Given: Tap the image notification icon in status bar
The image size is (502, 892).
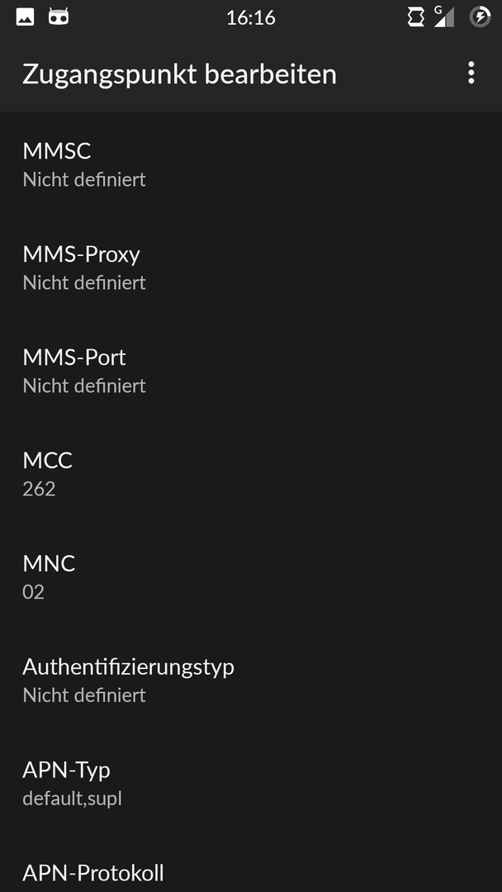Looking at the screenshot, I should point(25,17).
